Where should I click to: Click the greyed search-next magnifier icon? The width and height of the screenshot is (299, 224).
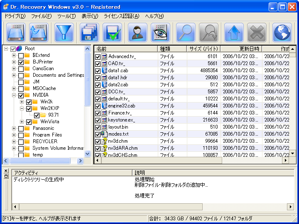point(208,32)
